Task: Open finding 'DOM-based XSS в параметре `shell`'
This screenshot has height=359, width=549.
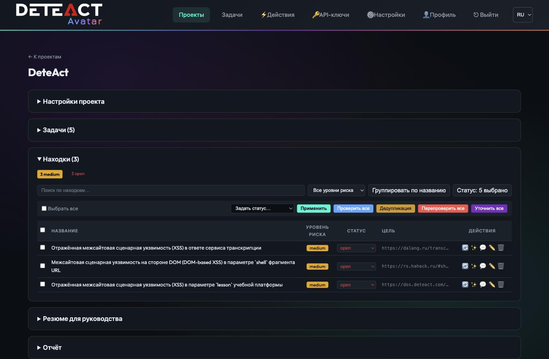Action: pos(173,266)
